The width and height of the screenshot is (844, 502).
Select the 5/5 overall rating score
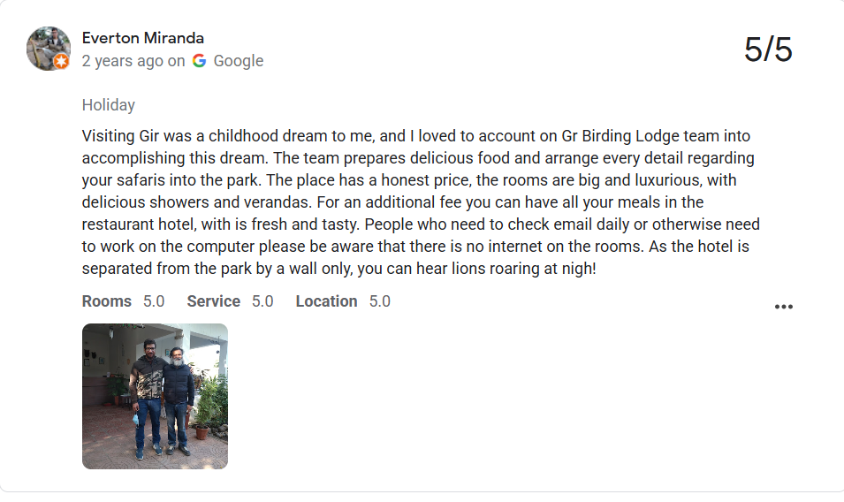click(x=768, y=49)
